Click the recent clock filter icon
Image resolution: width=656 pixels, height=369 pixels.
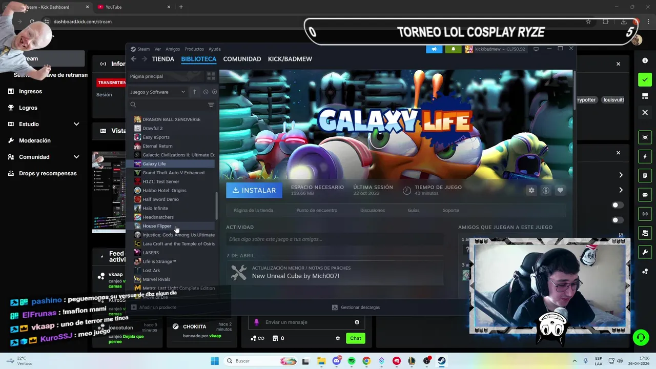click(206, 92)
